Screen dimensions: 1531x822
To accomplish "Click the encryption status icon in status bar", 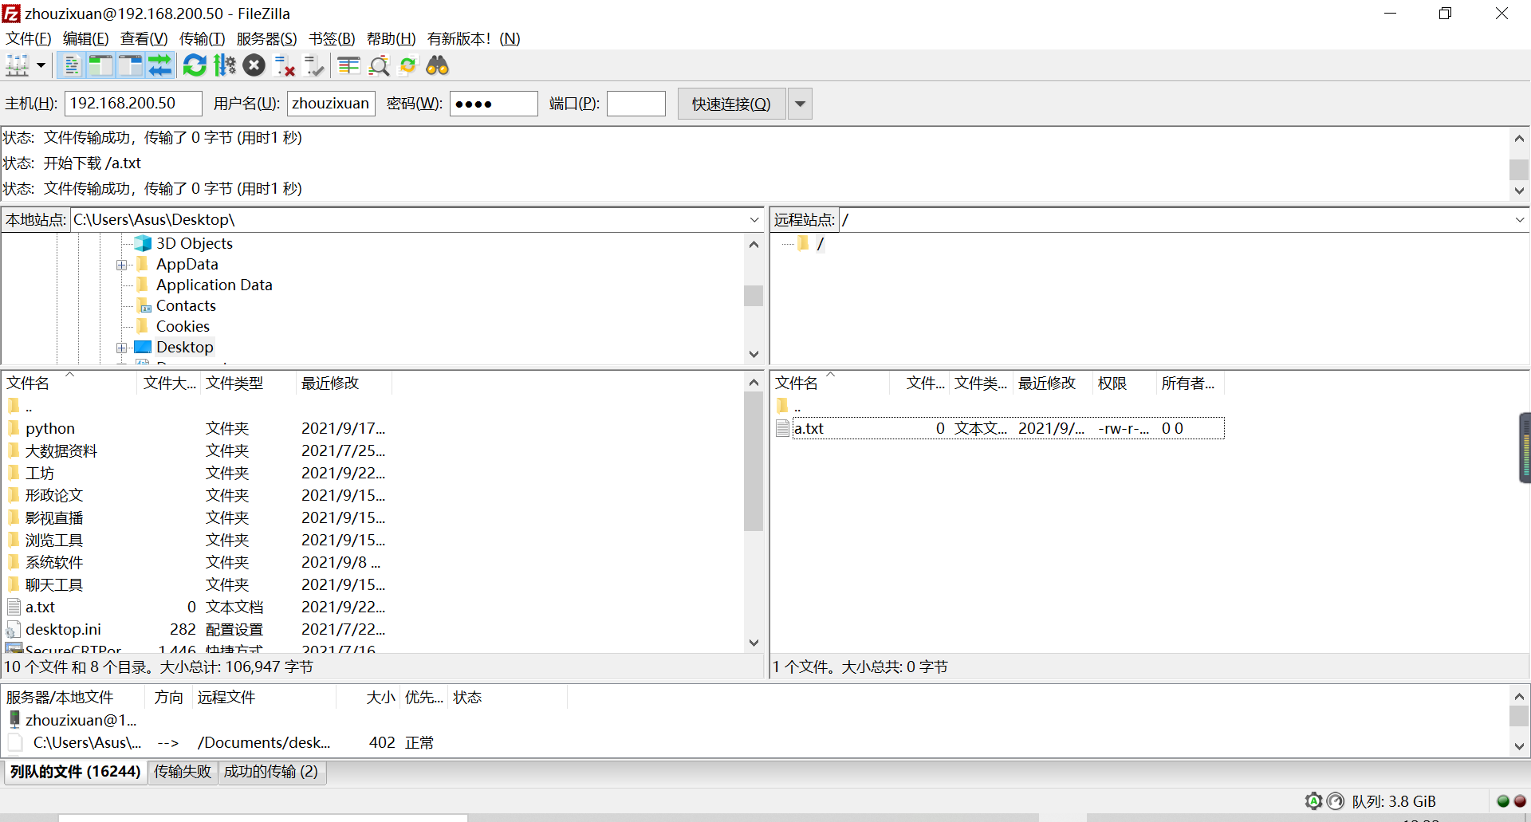I will coord(1313,801).
